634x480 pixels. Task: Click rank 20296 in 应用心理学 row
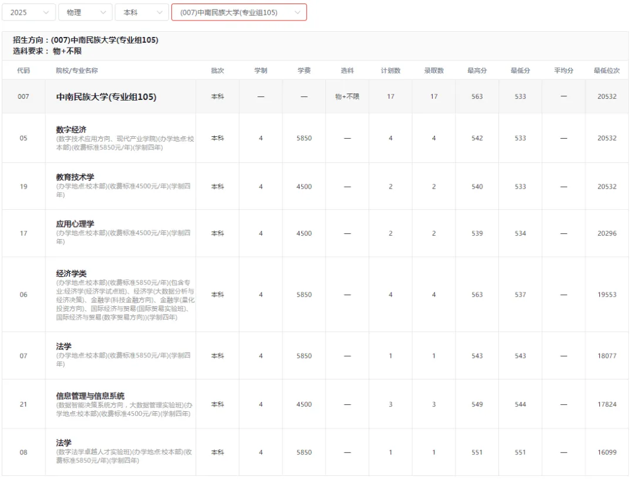tap(607, 233)
